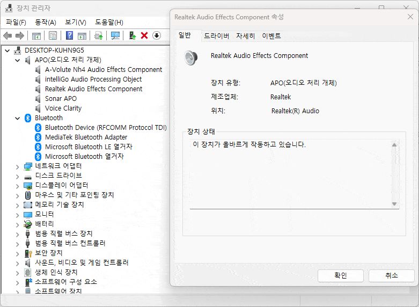Select Realtek Audio Effects Component in tree
This screenshot has height=307, width=419.
click(x=93, y=89)
